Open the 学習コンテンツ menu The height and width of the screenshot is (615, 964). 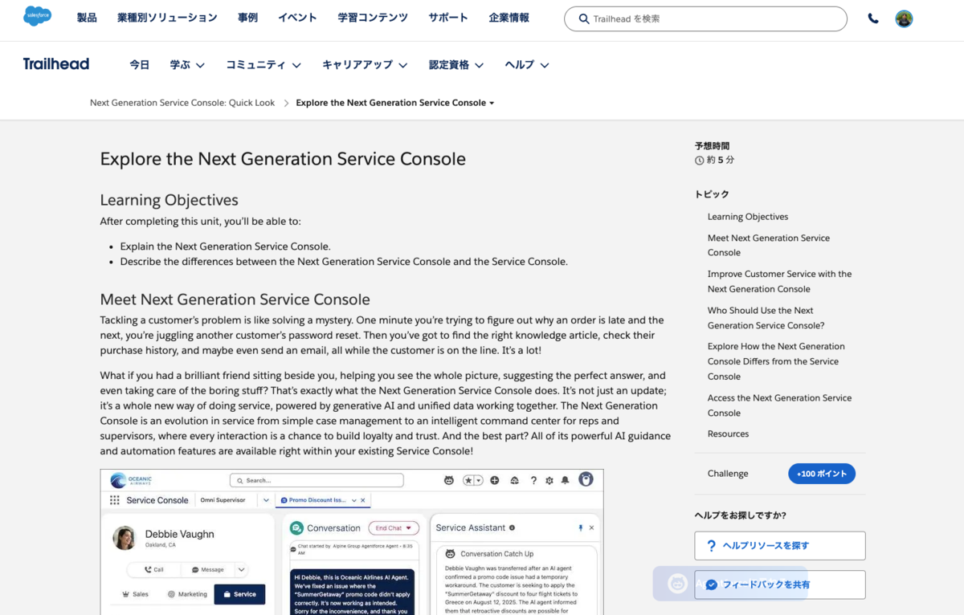click(373, 18)
